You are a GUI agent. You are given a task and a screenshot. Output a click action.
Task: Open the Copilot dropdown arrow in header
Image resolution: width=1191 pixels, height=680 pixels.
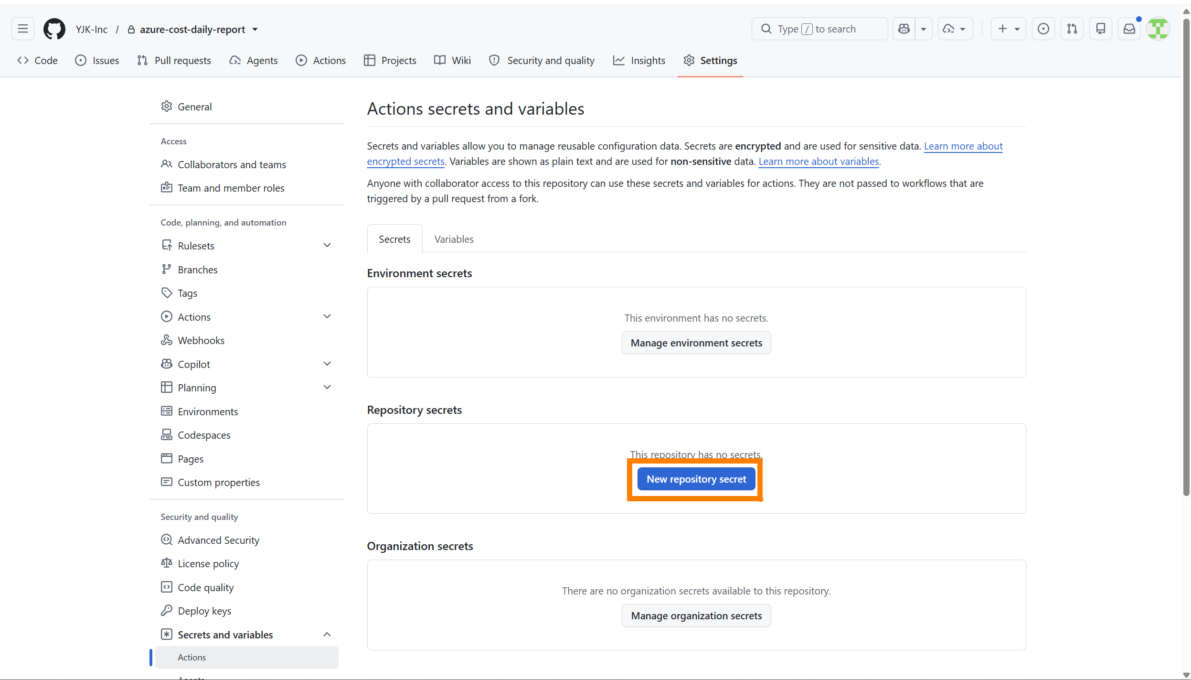pos(924,29)
